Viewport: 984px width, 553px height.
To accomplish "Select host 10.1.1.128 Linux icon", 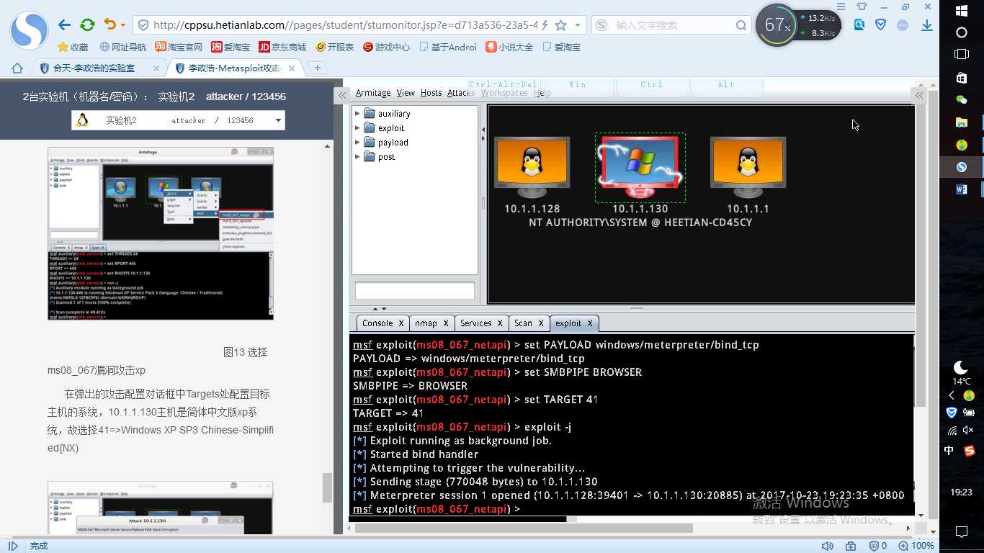I will click(x=532, y=168).
